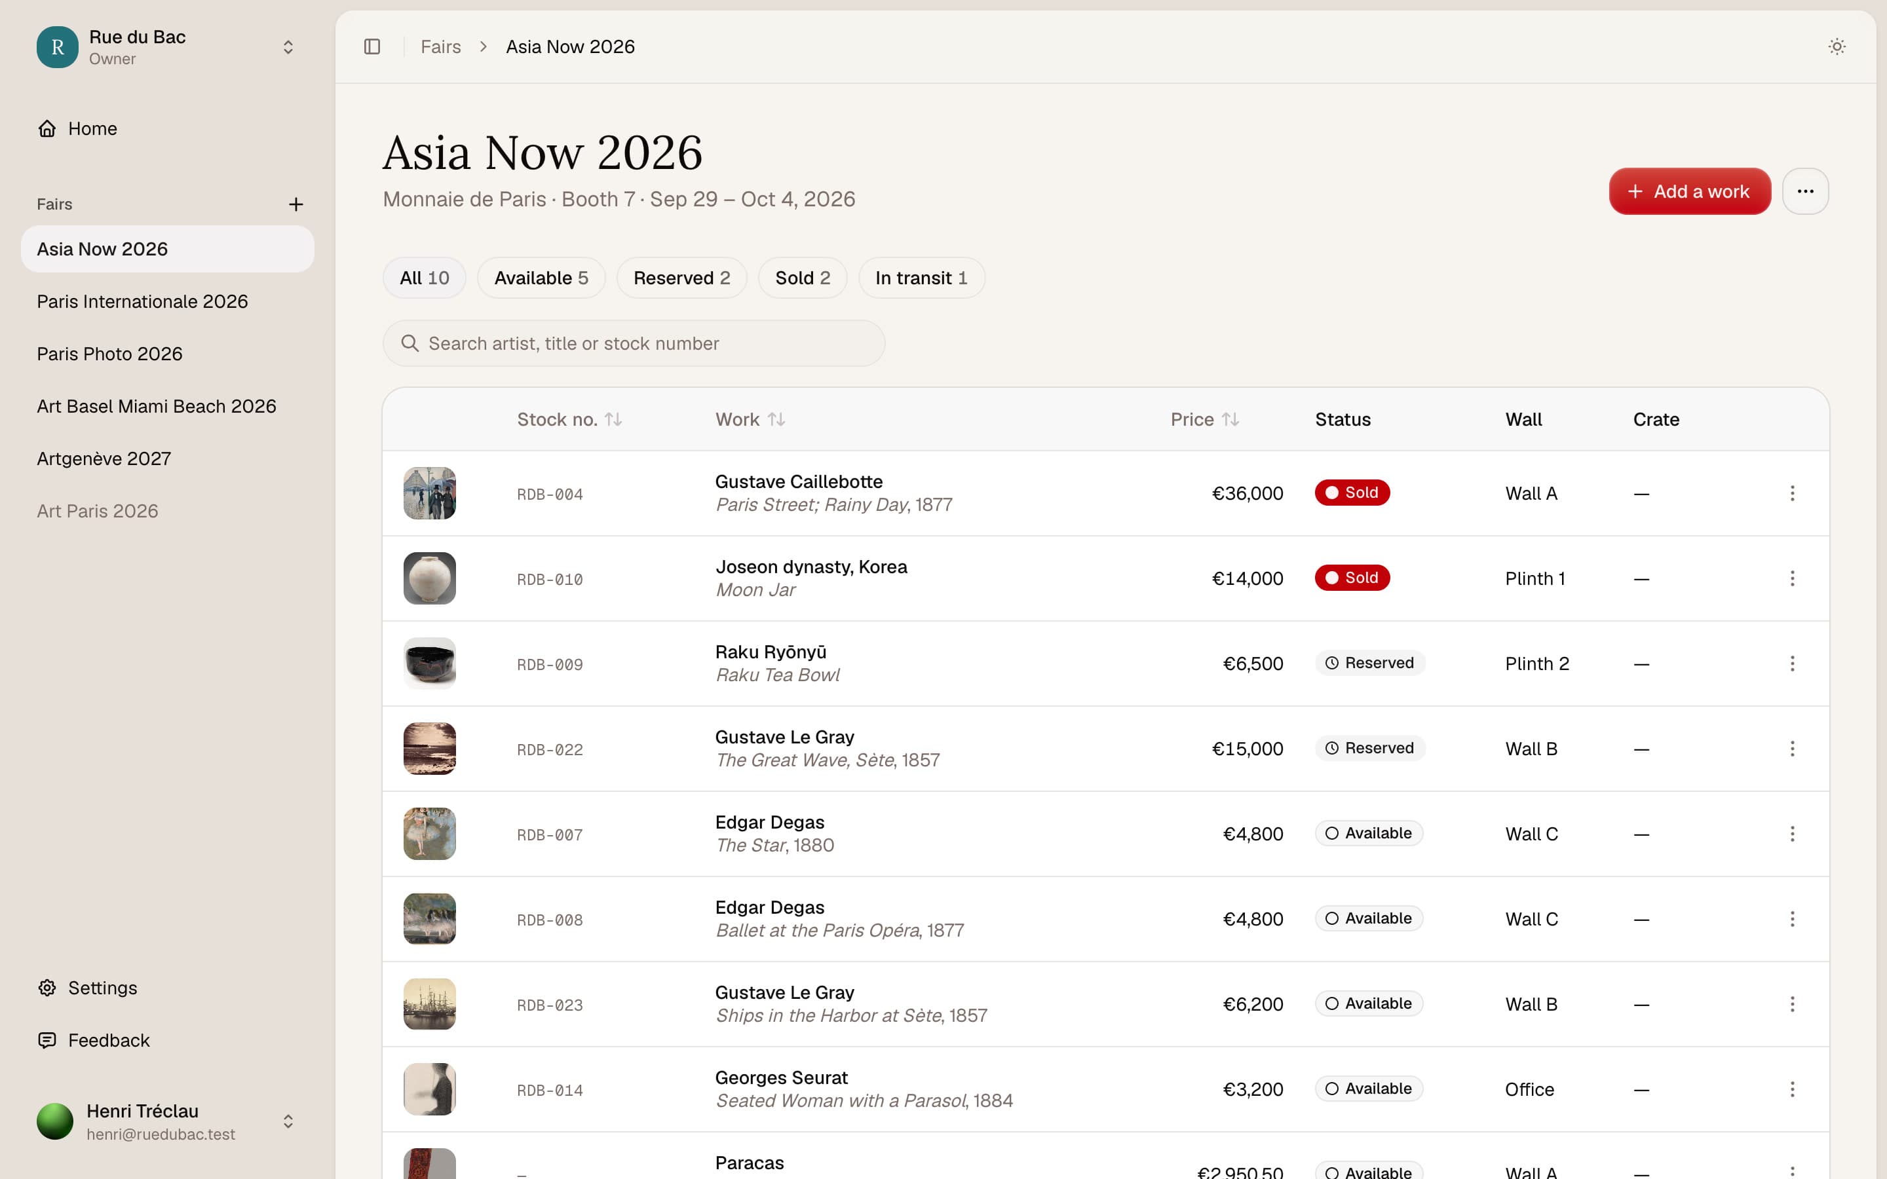Screen dimensions: 1887x1179
Task: Click Henri Tréclau's green avatar
Action: [54, 1121]
